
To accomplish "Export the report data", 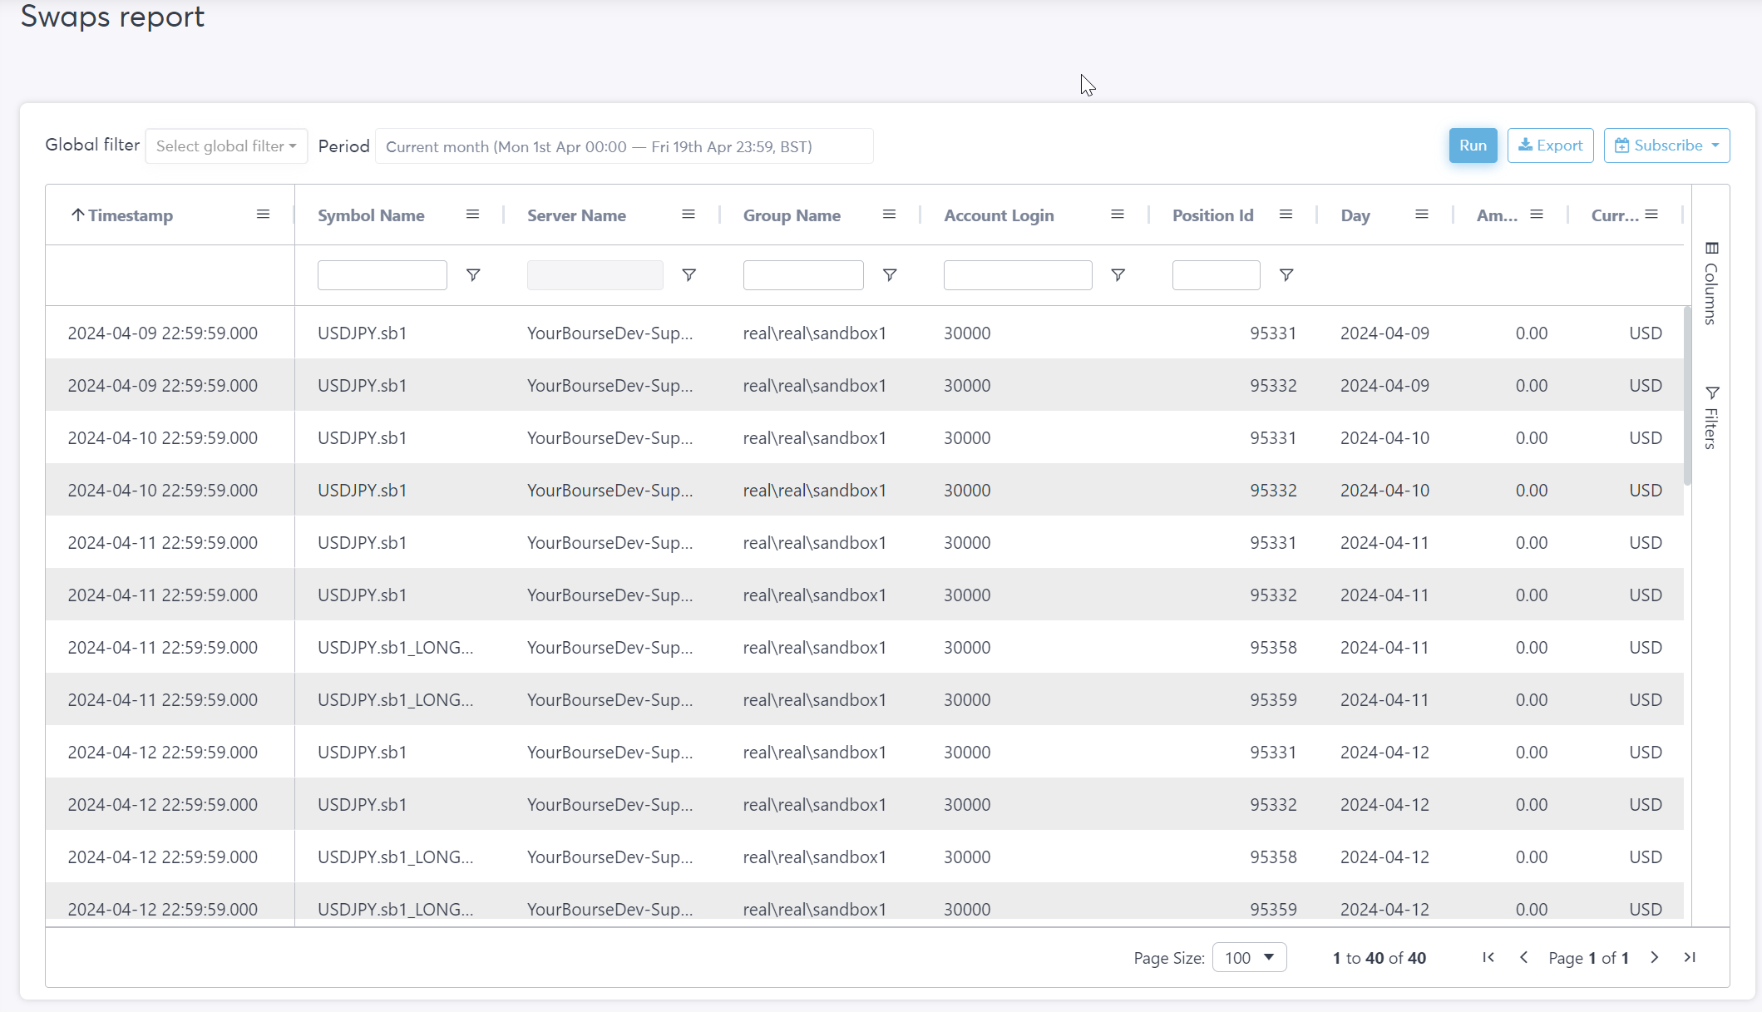I will [x=1550, y=146].
